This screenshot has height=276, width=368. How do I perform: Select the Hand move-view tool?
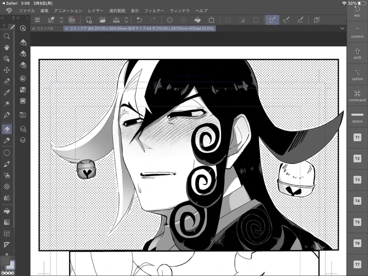click(x=7, y=48)
